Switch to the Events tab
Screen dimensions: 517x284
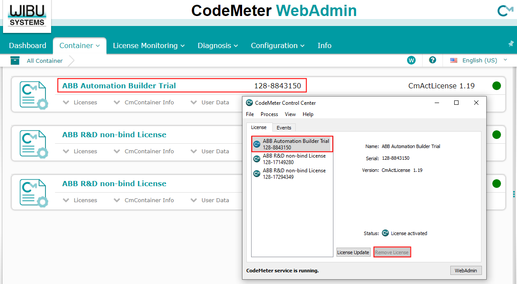pyautogui.click(x=284, y=128)
